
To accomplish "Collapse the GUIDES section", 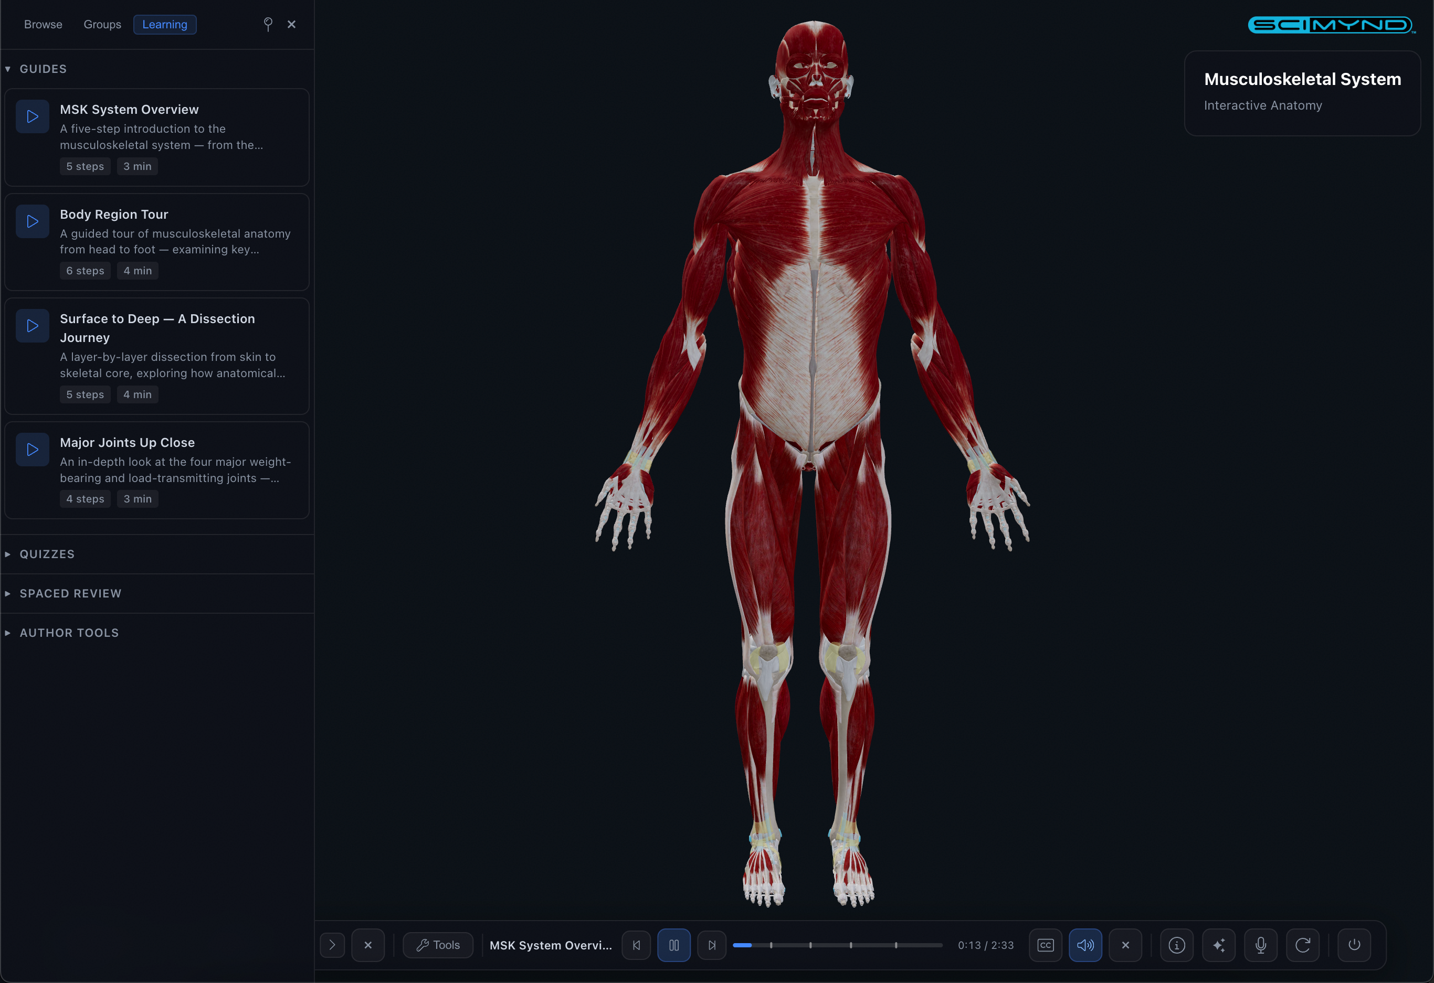I will pyautogui.click(x=8, y=68).
